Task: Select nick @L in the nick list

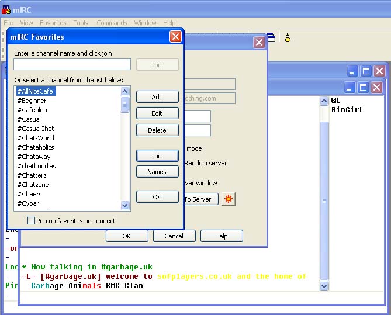Action: (x=335, y=101)
